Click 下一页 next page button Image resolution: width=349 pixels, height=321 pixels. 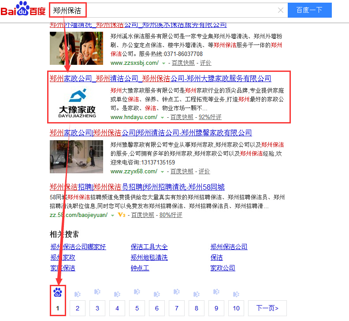point(267,308)
